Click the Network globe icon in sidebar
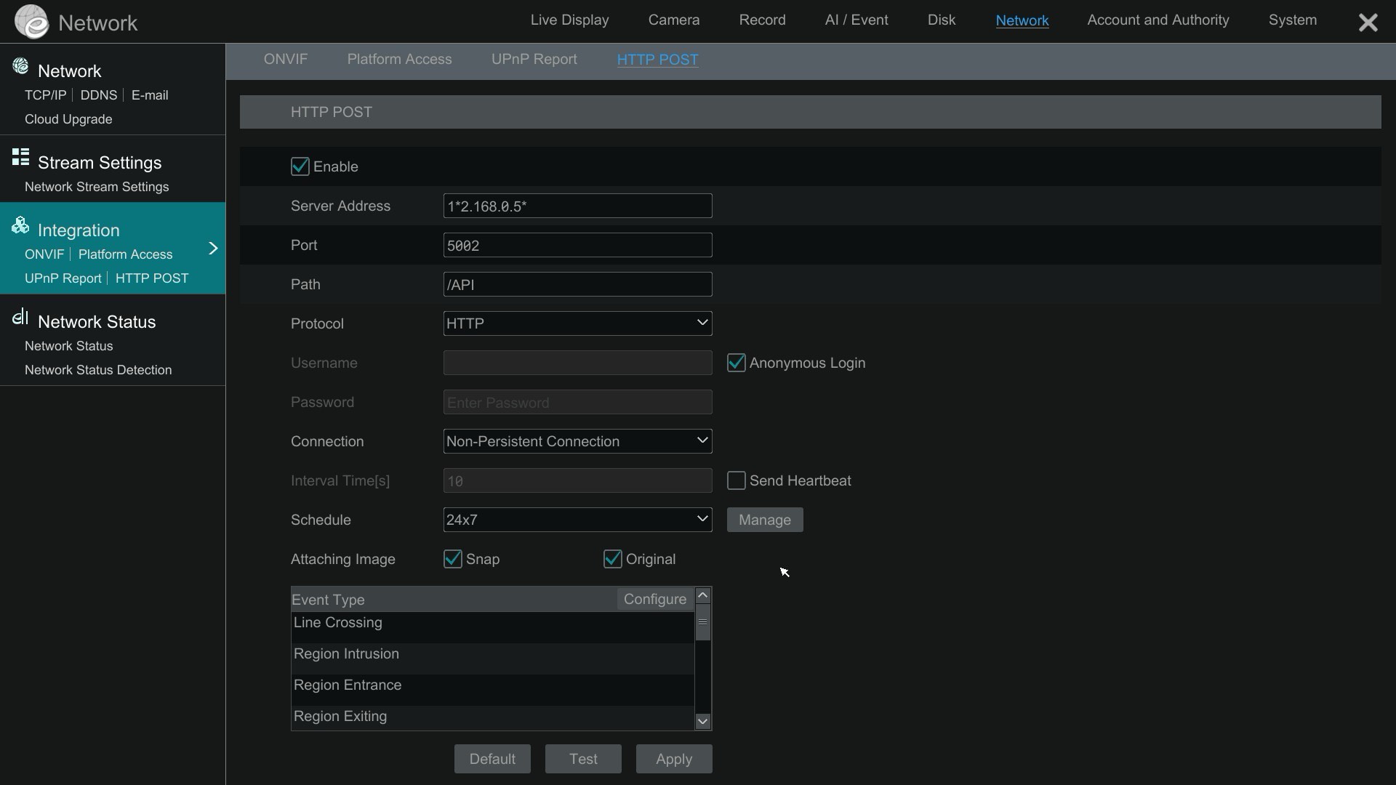The width and height of the screenshot is (1396, 785). point(20,67)
